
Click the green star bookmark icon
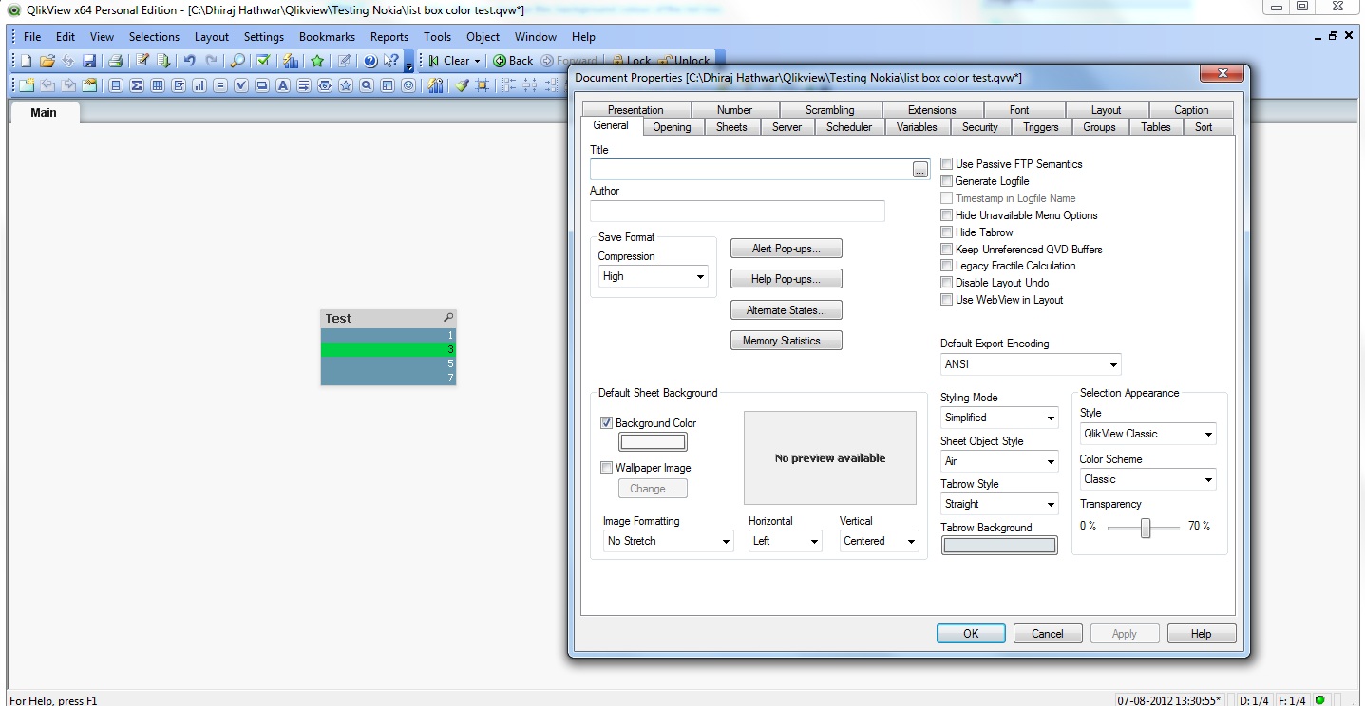pos(317,61)
